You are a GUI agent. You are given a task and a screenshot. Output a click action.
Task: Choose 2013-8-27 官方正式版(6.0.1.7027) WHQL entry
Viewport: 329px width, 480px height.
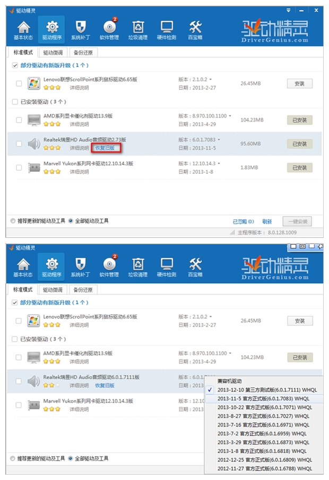(x=264, y=416)
